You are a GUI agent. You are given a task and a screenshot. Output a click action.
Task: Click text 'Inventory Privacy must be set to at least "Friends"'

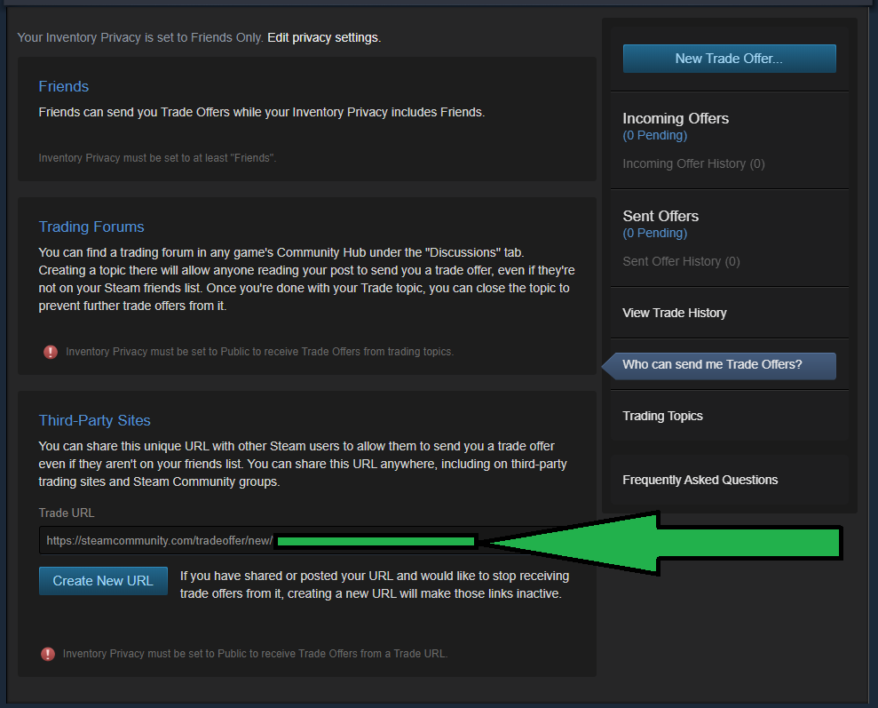[x=157, y=158]
